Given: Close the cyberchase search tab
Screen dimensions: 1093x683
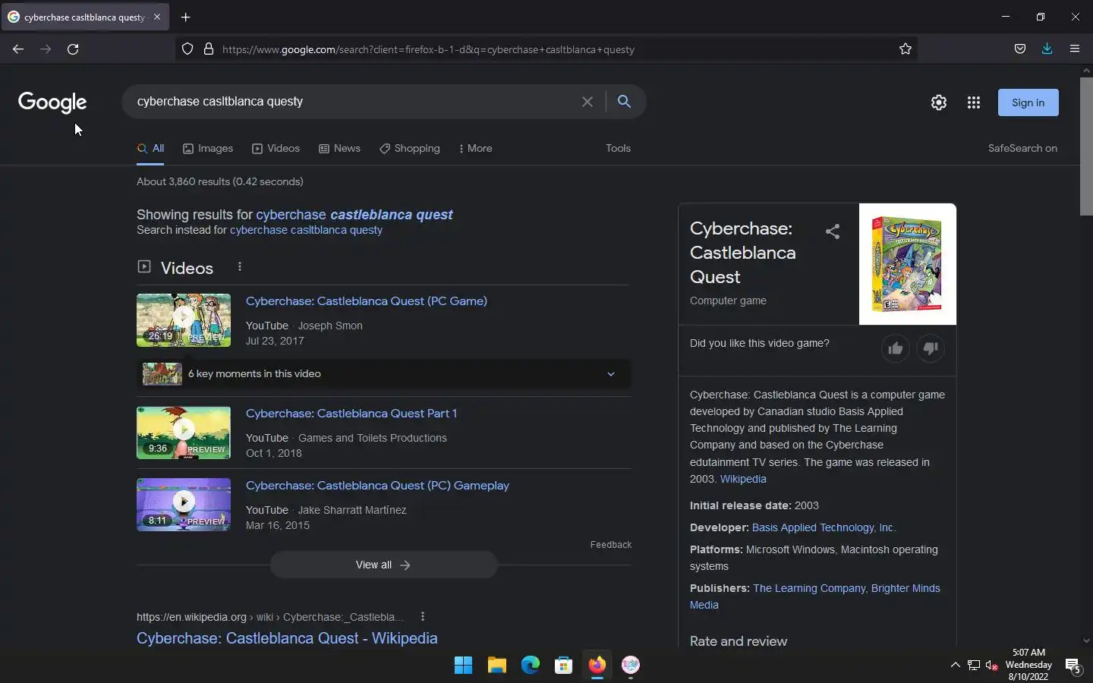Looking at the screenshot, I should (x=157, y=17).
